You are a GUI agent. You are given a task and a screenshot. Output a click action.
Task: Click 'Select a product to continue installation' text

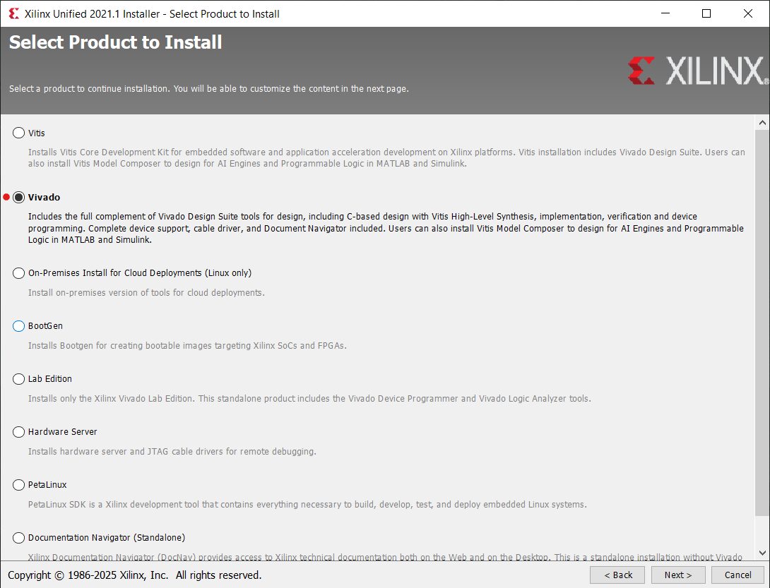click(208, 89)
